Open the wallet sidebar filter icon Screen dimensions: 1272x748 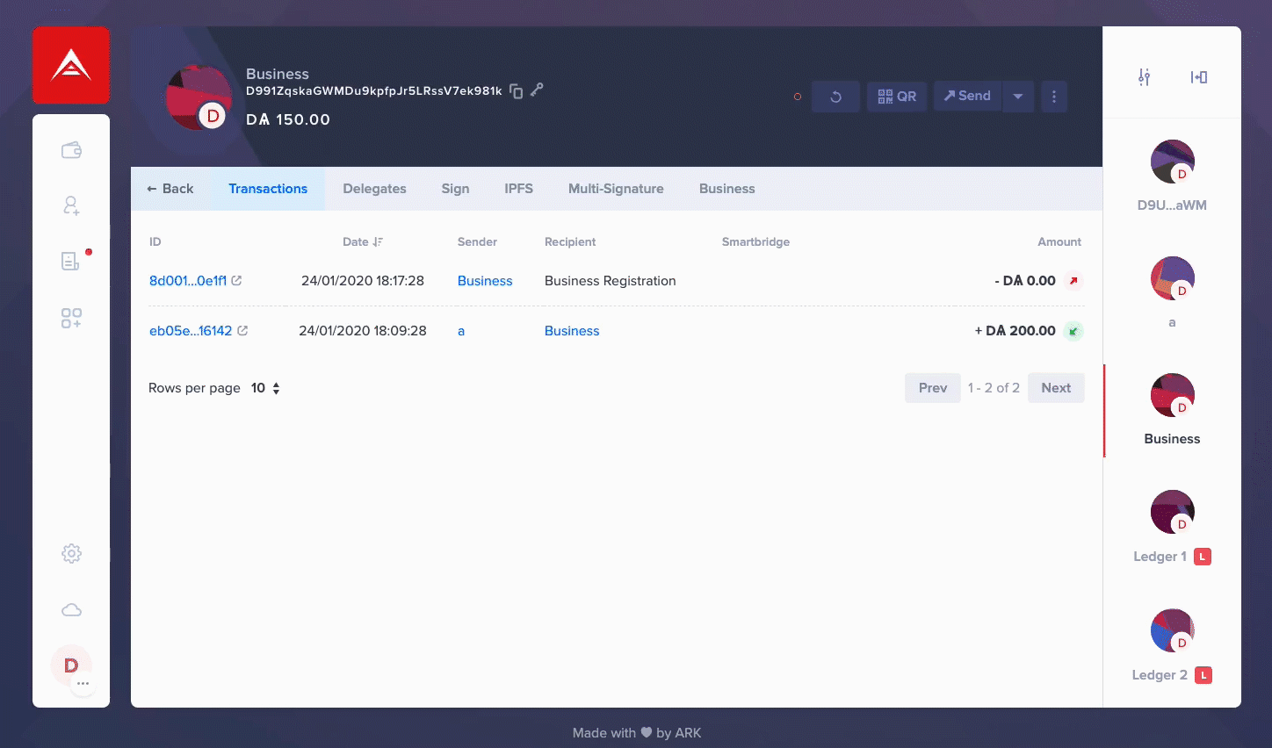coord(1144,77)
